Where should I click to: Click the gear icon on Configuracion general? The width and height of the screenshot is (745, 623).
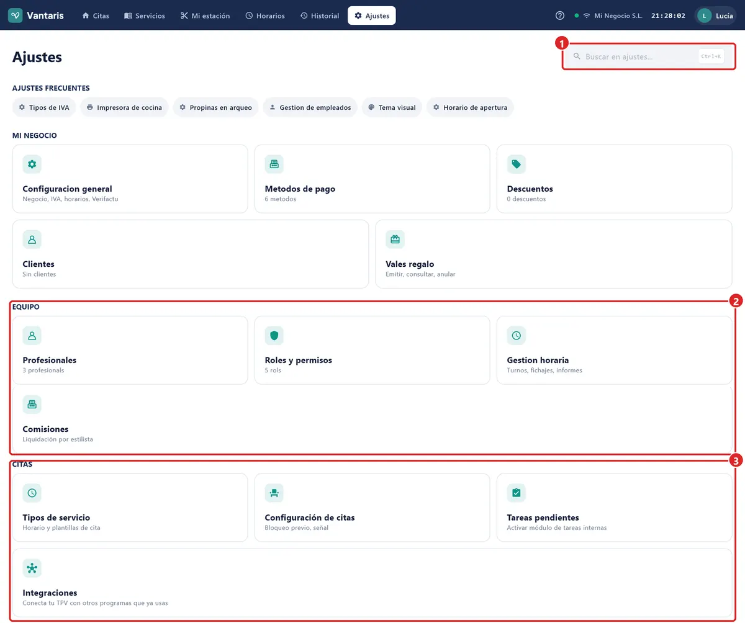[32, 164]
